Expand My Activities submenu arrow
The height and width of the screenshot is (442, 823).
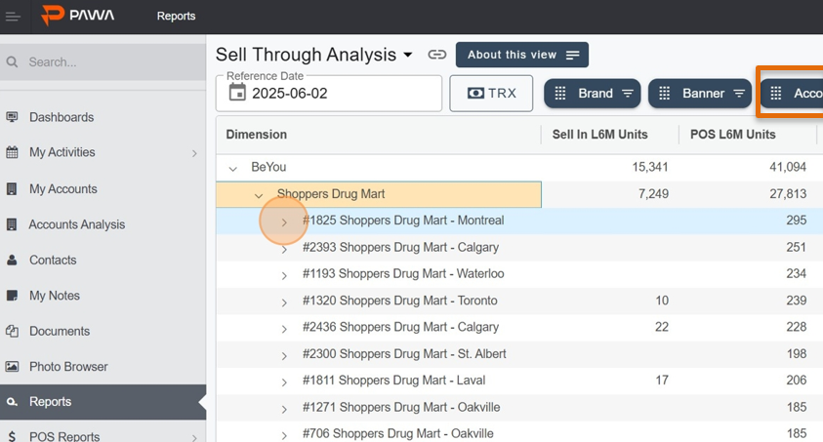(194, 153)
